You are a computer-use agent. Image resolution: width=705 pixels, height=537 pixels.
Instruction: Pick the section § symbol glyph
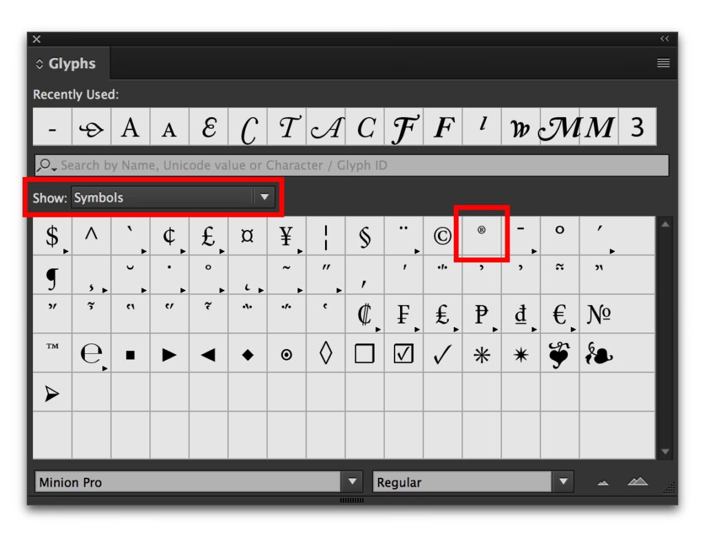point(365,236)
